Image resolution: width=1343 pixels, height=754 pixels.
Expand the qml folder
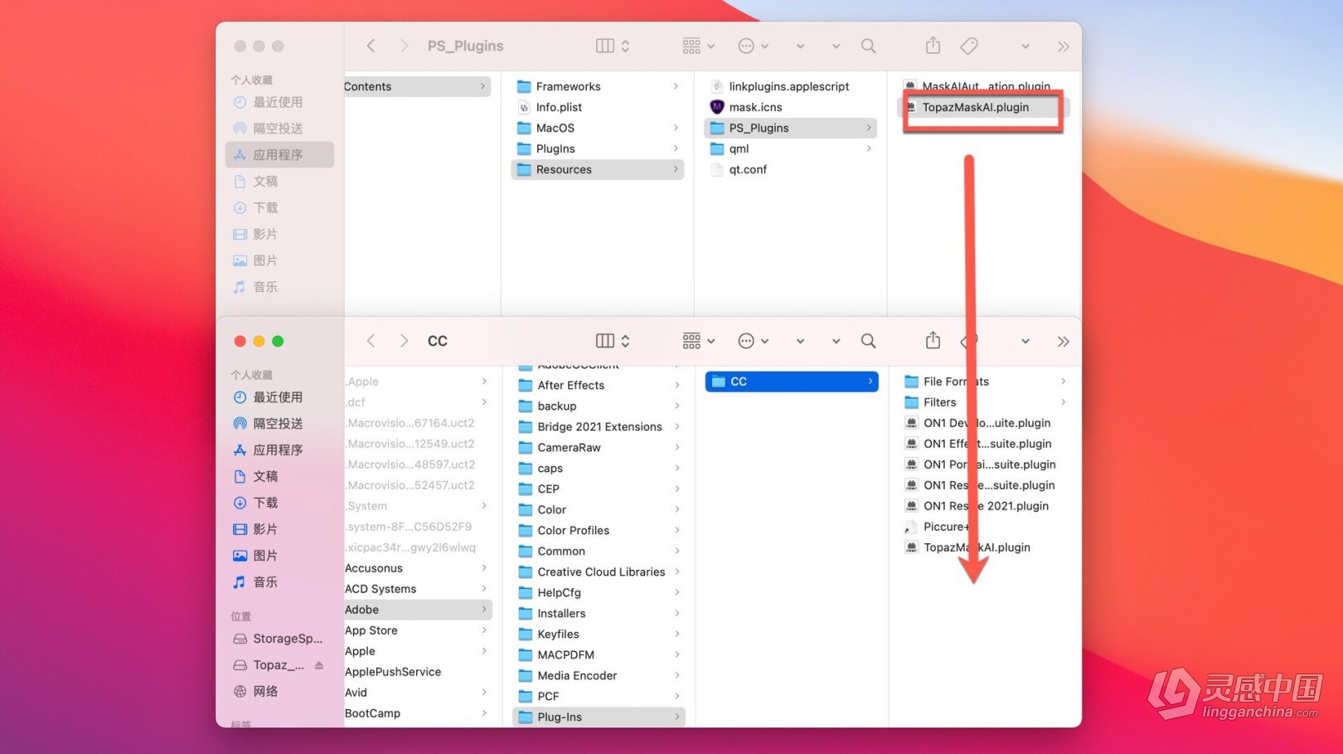869,148
